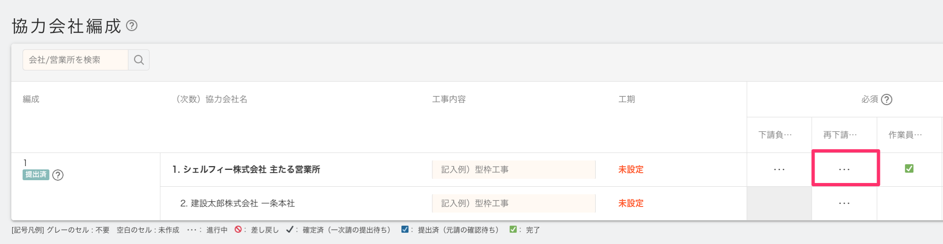943x244 pixels.
Task: Open the help icon next to 必須
Action: coord(887,99)
